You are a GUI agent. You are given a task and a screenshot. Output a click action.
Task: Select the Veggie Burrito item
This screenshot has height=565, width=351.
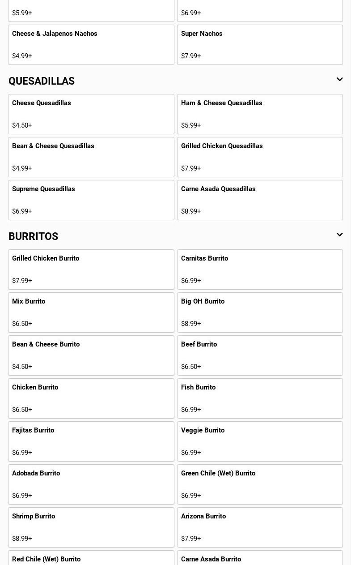point(260,441)
